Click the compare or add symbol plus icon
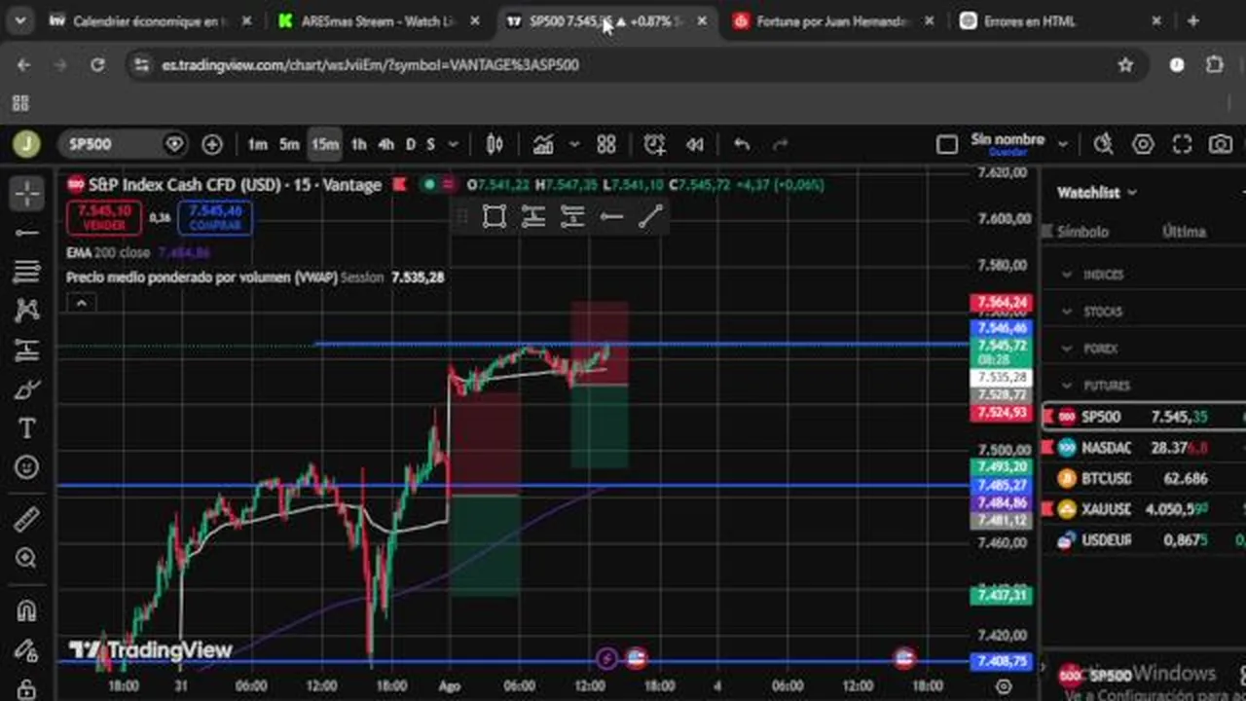Image resolution: width=1246 pixels, height=701 pixels. pos(212,144)
